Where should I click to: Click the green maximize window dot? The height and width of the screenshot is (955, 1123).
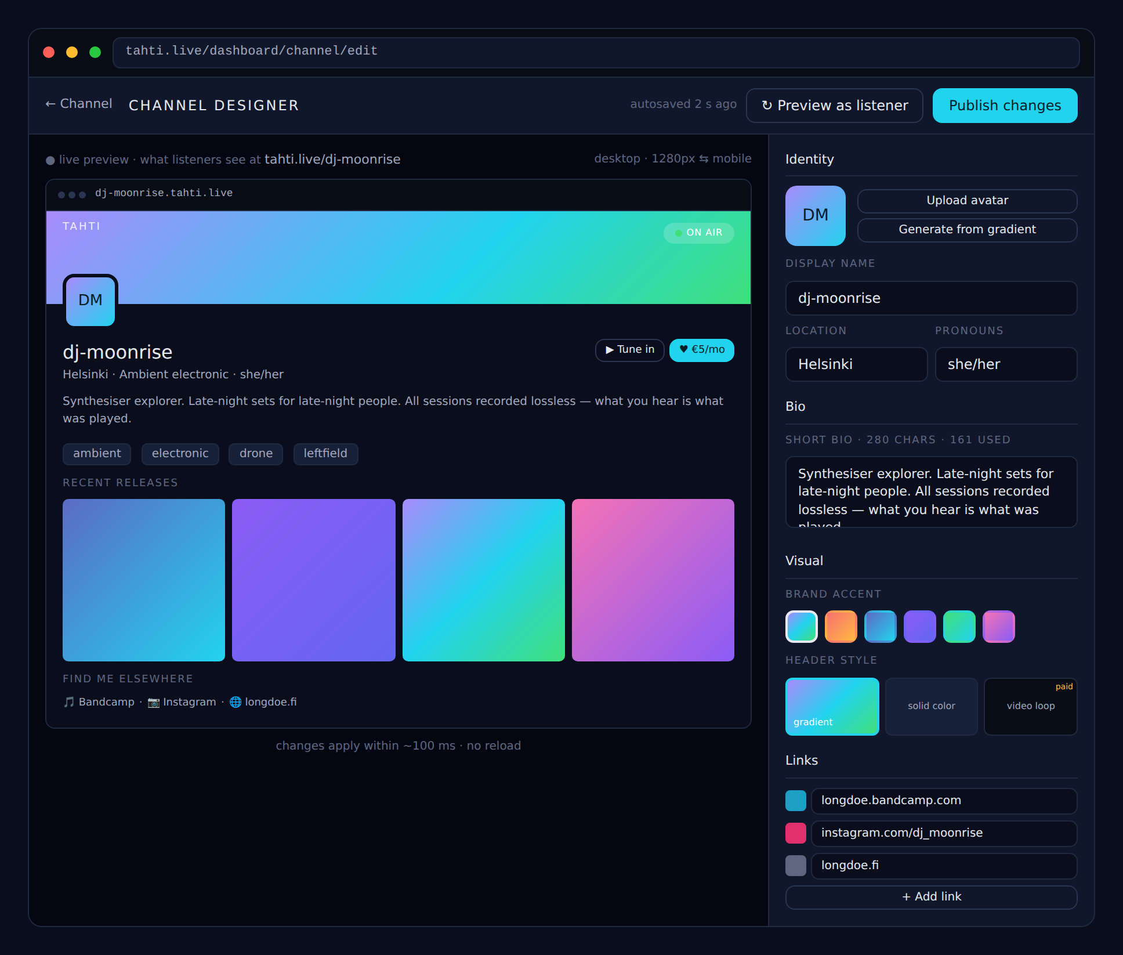(x=95, y=52)
